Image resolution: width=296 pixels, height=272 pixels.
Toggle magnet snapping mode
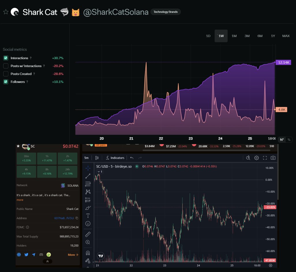[88, 253]
